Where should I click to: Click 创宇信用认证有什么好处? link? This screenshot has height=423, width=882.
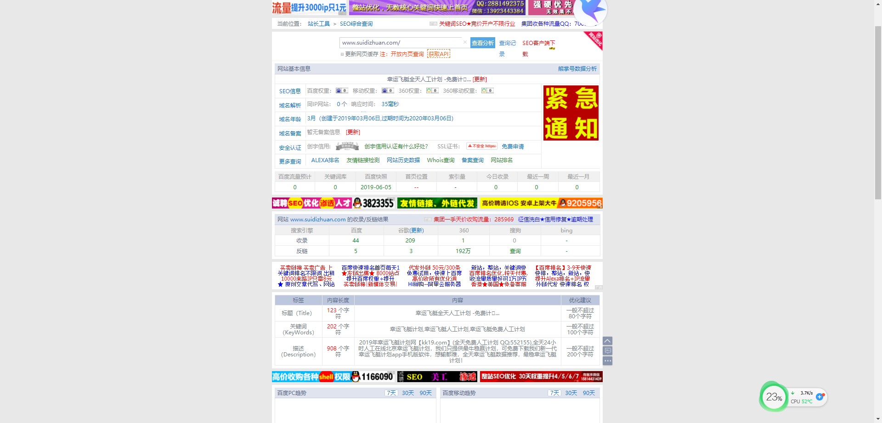pyautogui.click(x=396, y=146)
